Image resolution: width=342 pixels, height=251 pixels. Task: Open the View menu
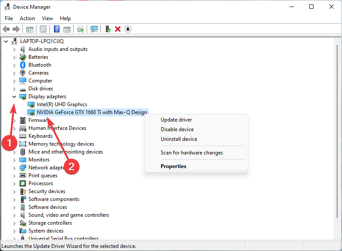coord(47,18)
